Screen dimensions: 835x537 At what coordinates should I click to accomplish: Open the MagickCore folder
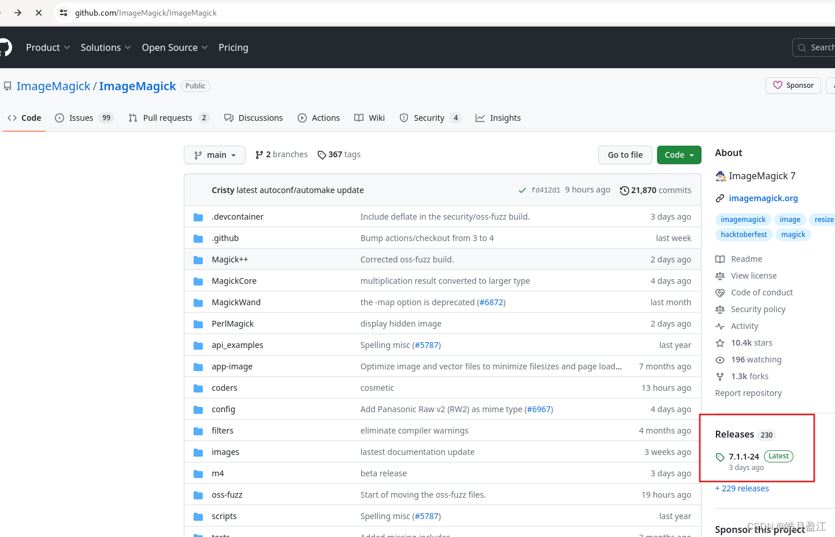[234, 281]
